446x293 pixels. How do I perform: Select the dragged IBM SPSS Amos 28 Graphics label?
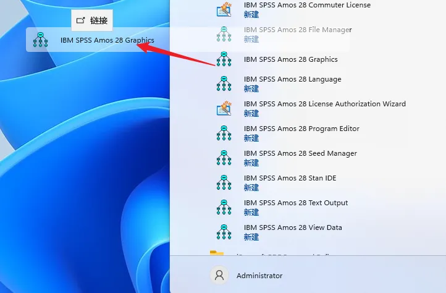(107, 40)
